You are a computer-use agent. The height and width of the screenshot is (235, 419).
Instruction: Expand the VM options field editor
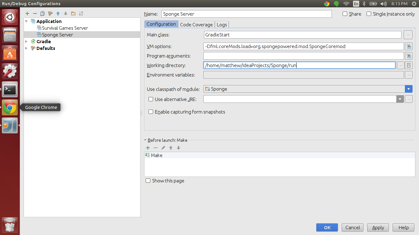409,47
